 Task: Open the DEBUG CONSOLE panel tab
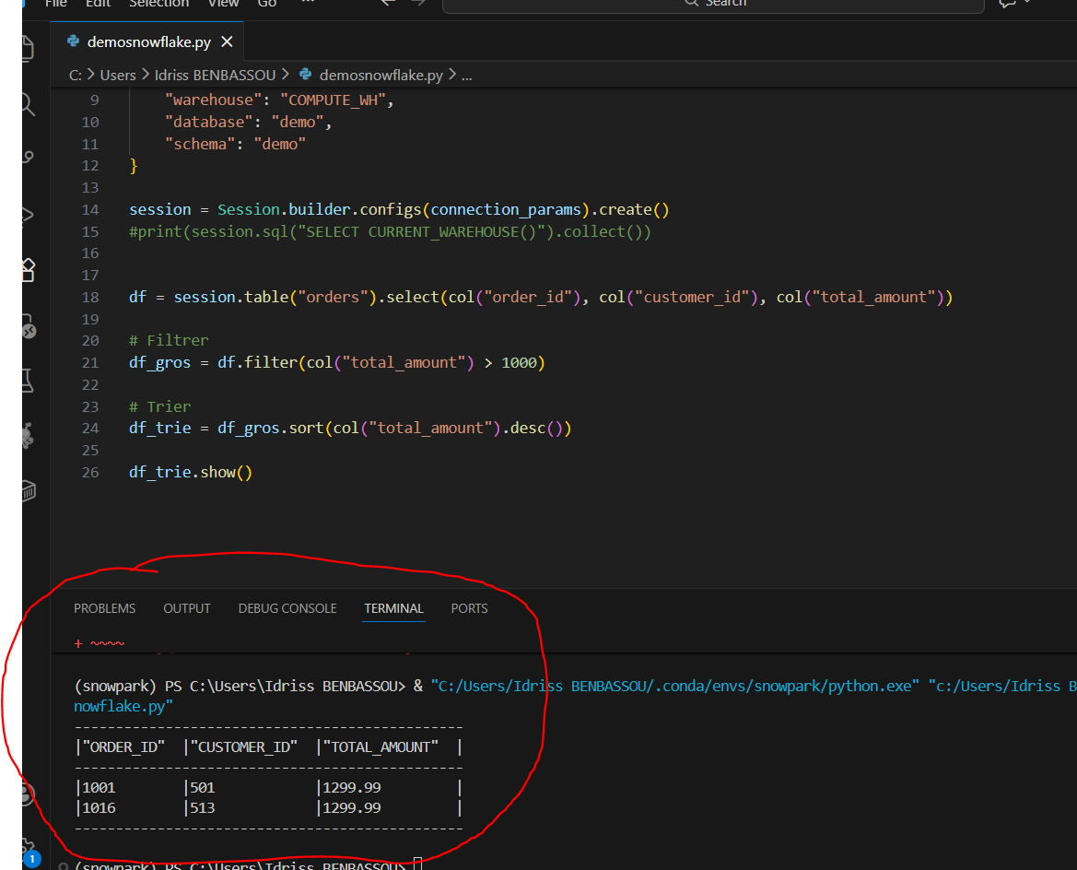[x=287, y=608]
